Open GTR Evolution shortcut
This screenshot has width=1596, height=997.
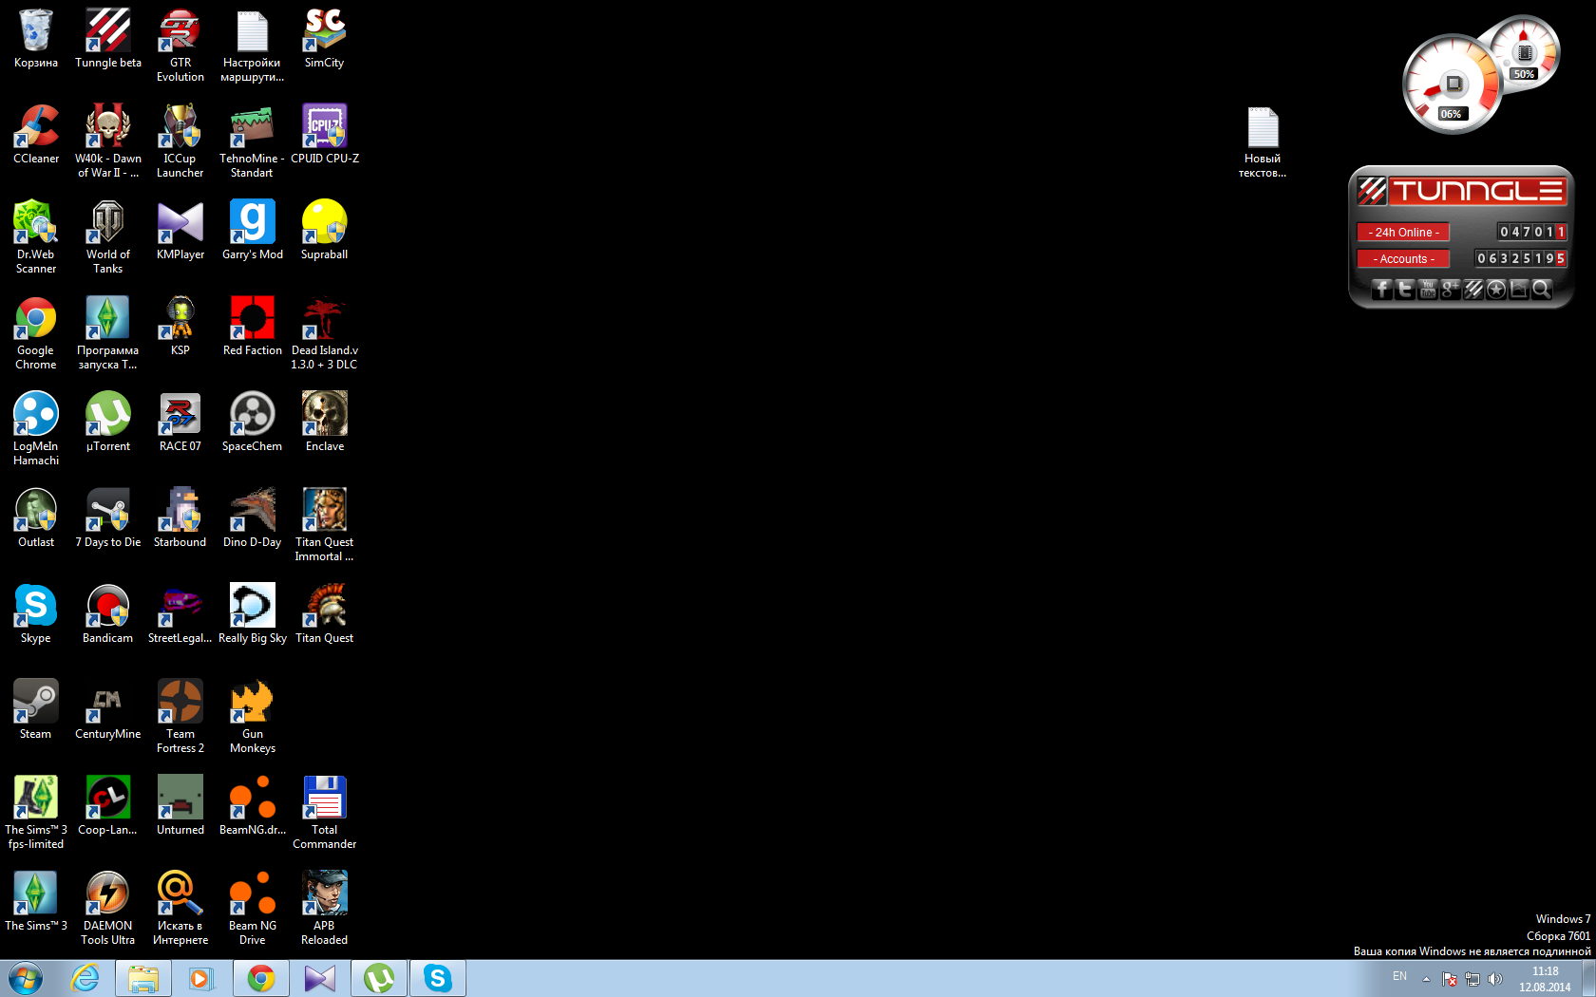click(180, 46)
